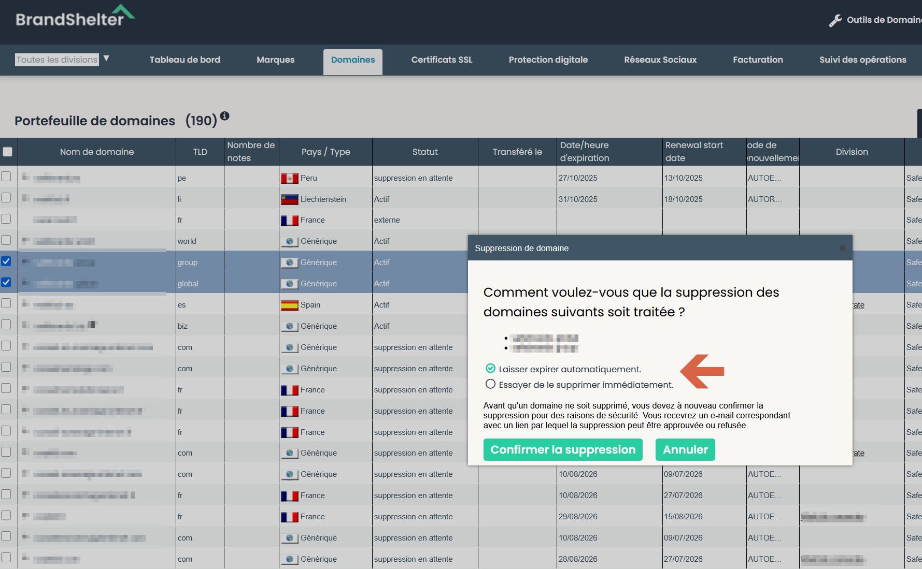Click the globe icon in the biz row
This screenshot has width=922, height=569.
(289, 326)
